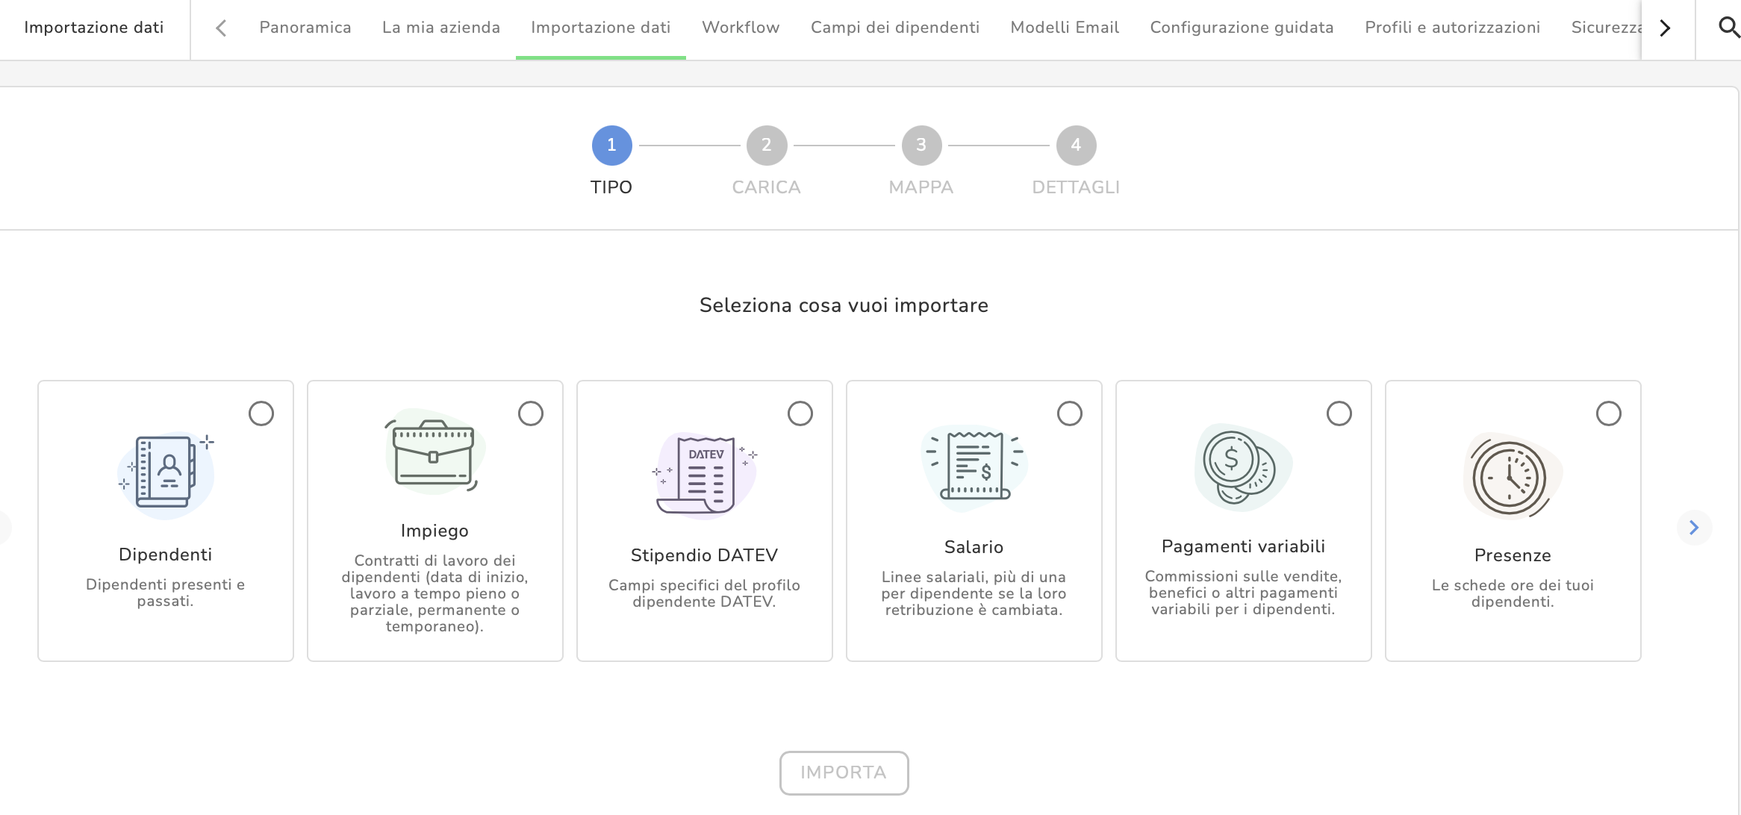The height and width of the screenshot is (815, 1741).
Task: Select the Salario radio button
Action: click(x=1069, y=413)
